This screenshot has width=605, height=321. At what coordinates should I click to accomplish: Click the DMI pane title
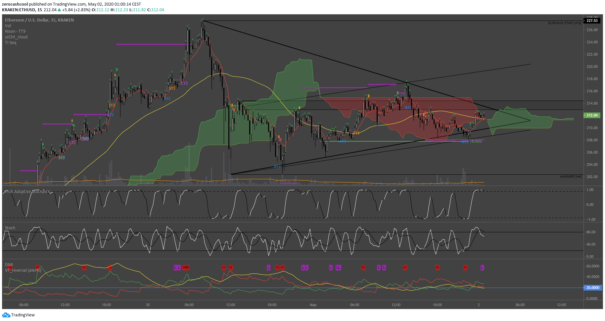(9, 264)
